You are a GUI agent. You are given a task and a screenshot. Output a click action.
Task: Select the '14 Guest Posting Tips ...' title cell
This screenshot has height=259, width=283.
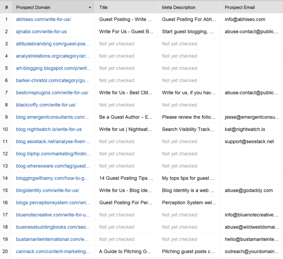click(126, 178)
